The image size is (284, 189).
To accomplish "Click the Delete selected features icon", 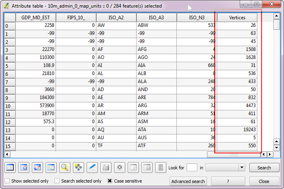I will [120, 168].
